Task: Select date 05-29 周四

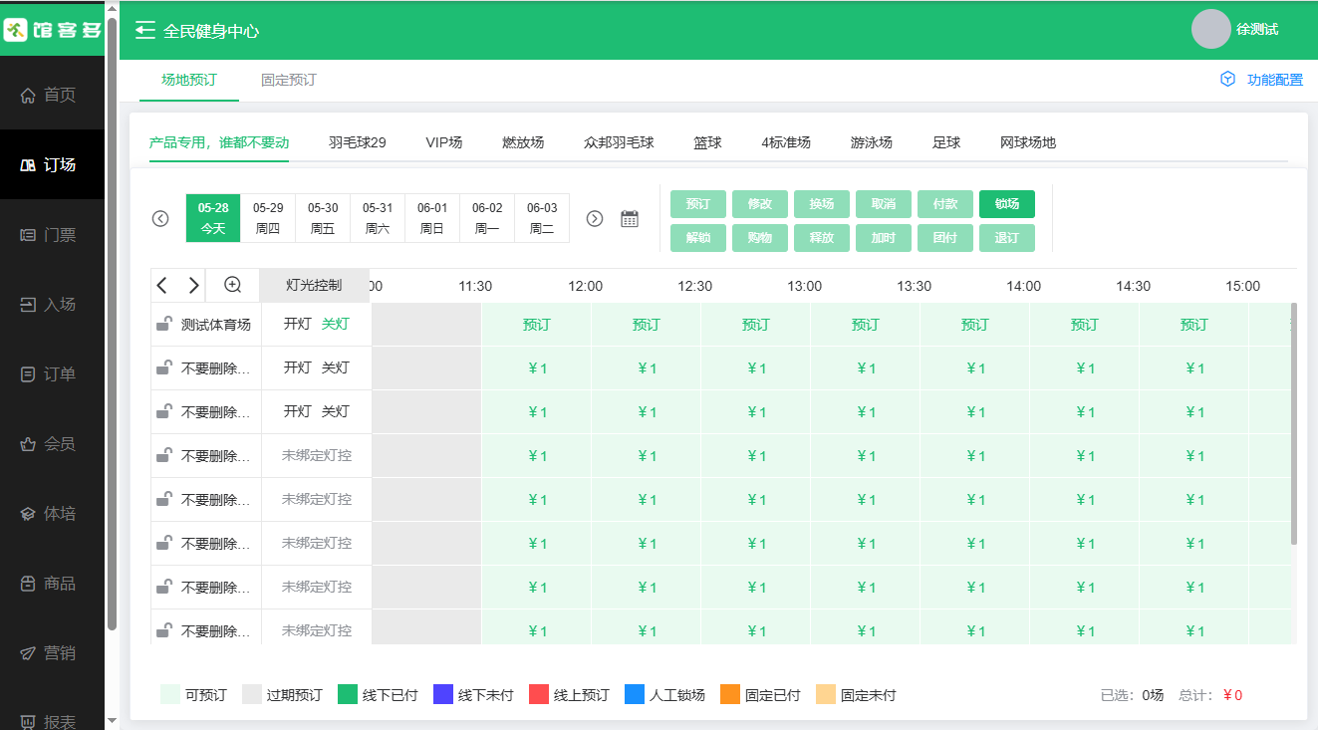Action: [x=268, y=218]
